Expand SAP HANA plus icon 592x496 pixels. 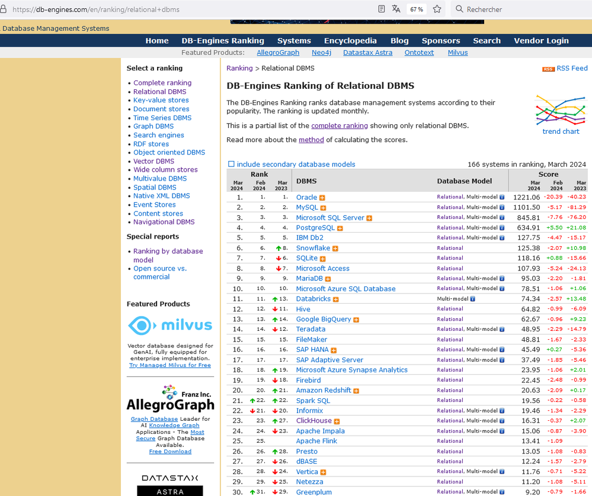pos(334,350)
